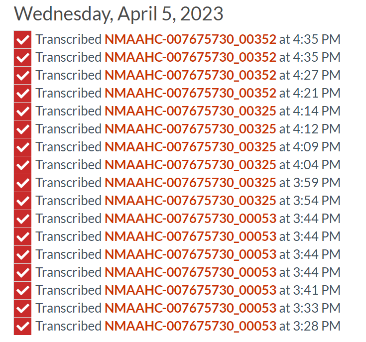Click the check icon for the 3:41 PM transcription
This screenshot has width=366, height=342.
click(x=22, y=290)
